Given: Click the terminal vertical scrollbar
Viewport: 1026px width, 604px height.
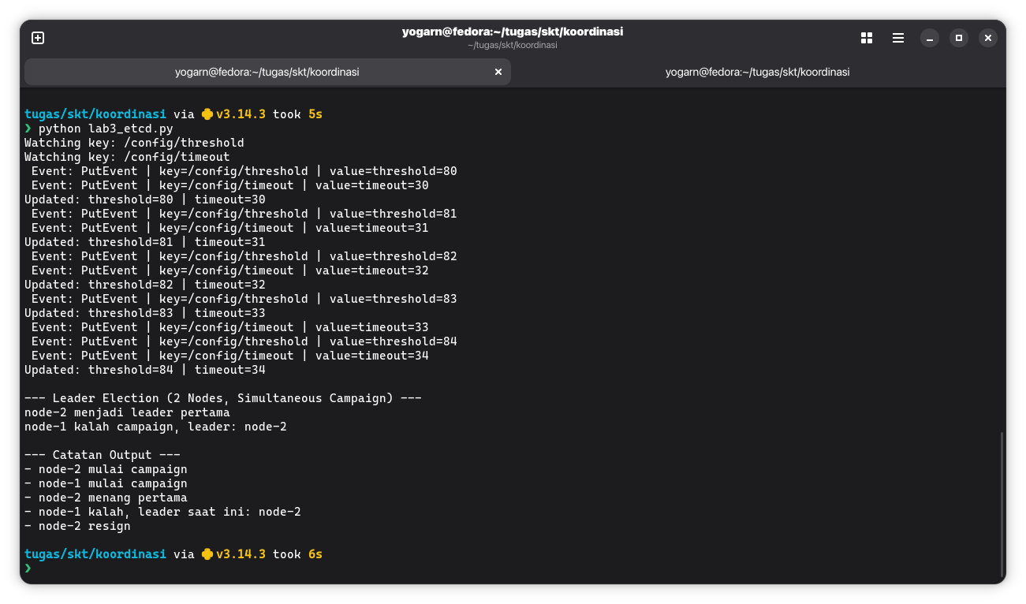Looking at the screenshot, I should coord(1001,504).
